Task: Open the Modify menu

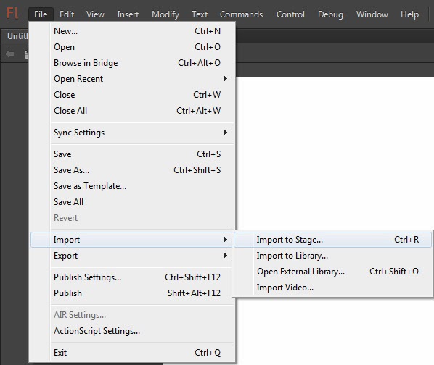Action: point(165,14)
